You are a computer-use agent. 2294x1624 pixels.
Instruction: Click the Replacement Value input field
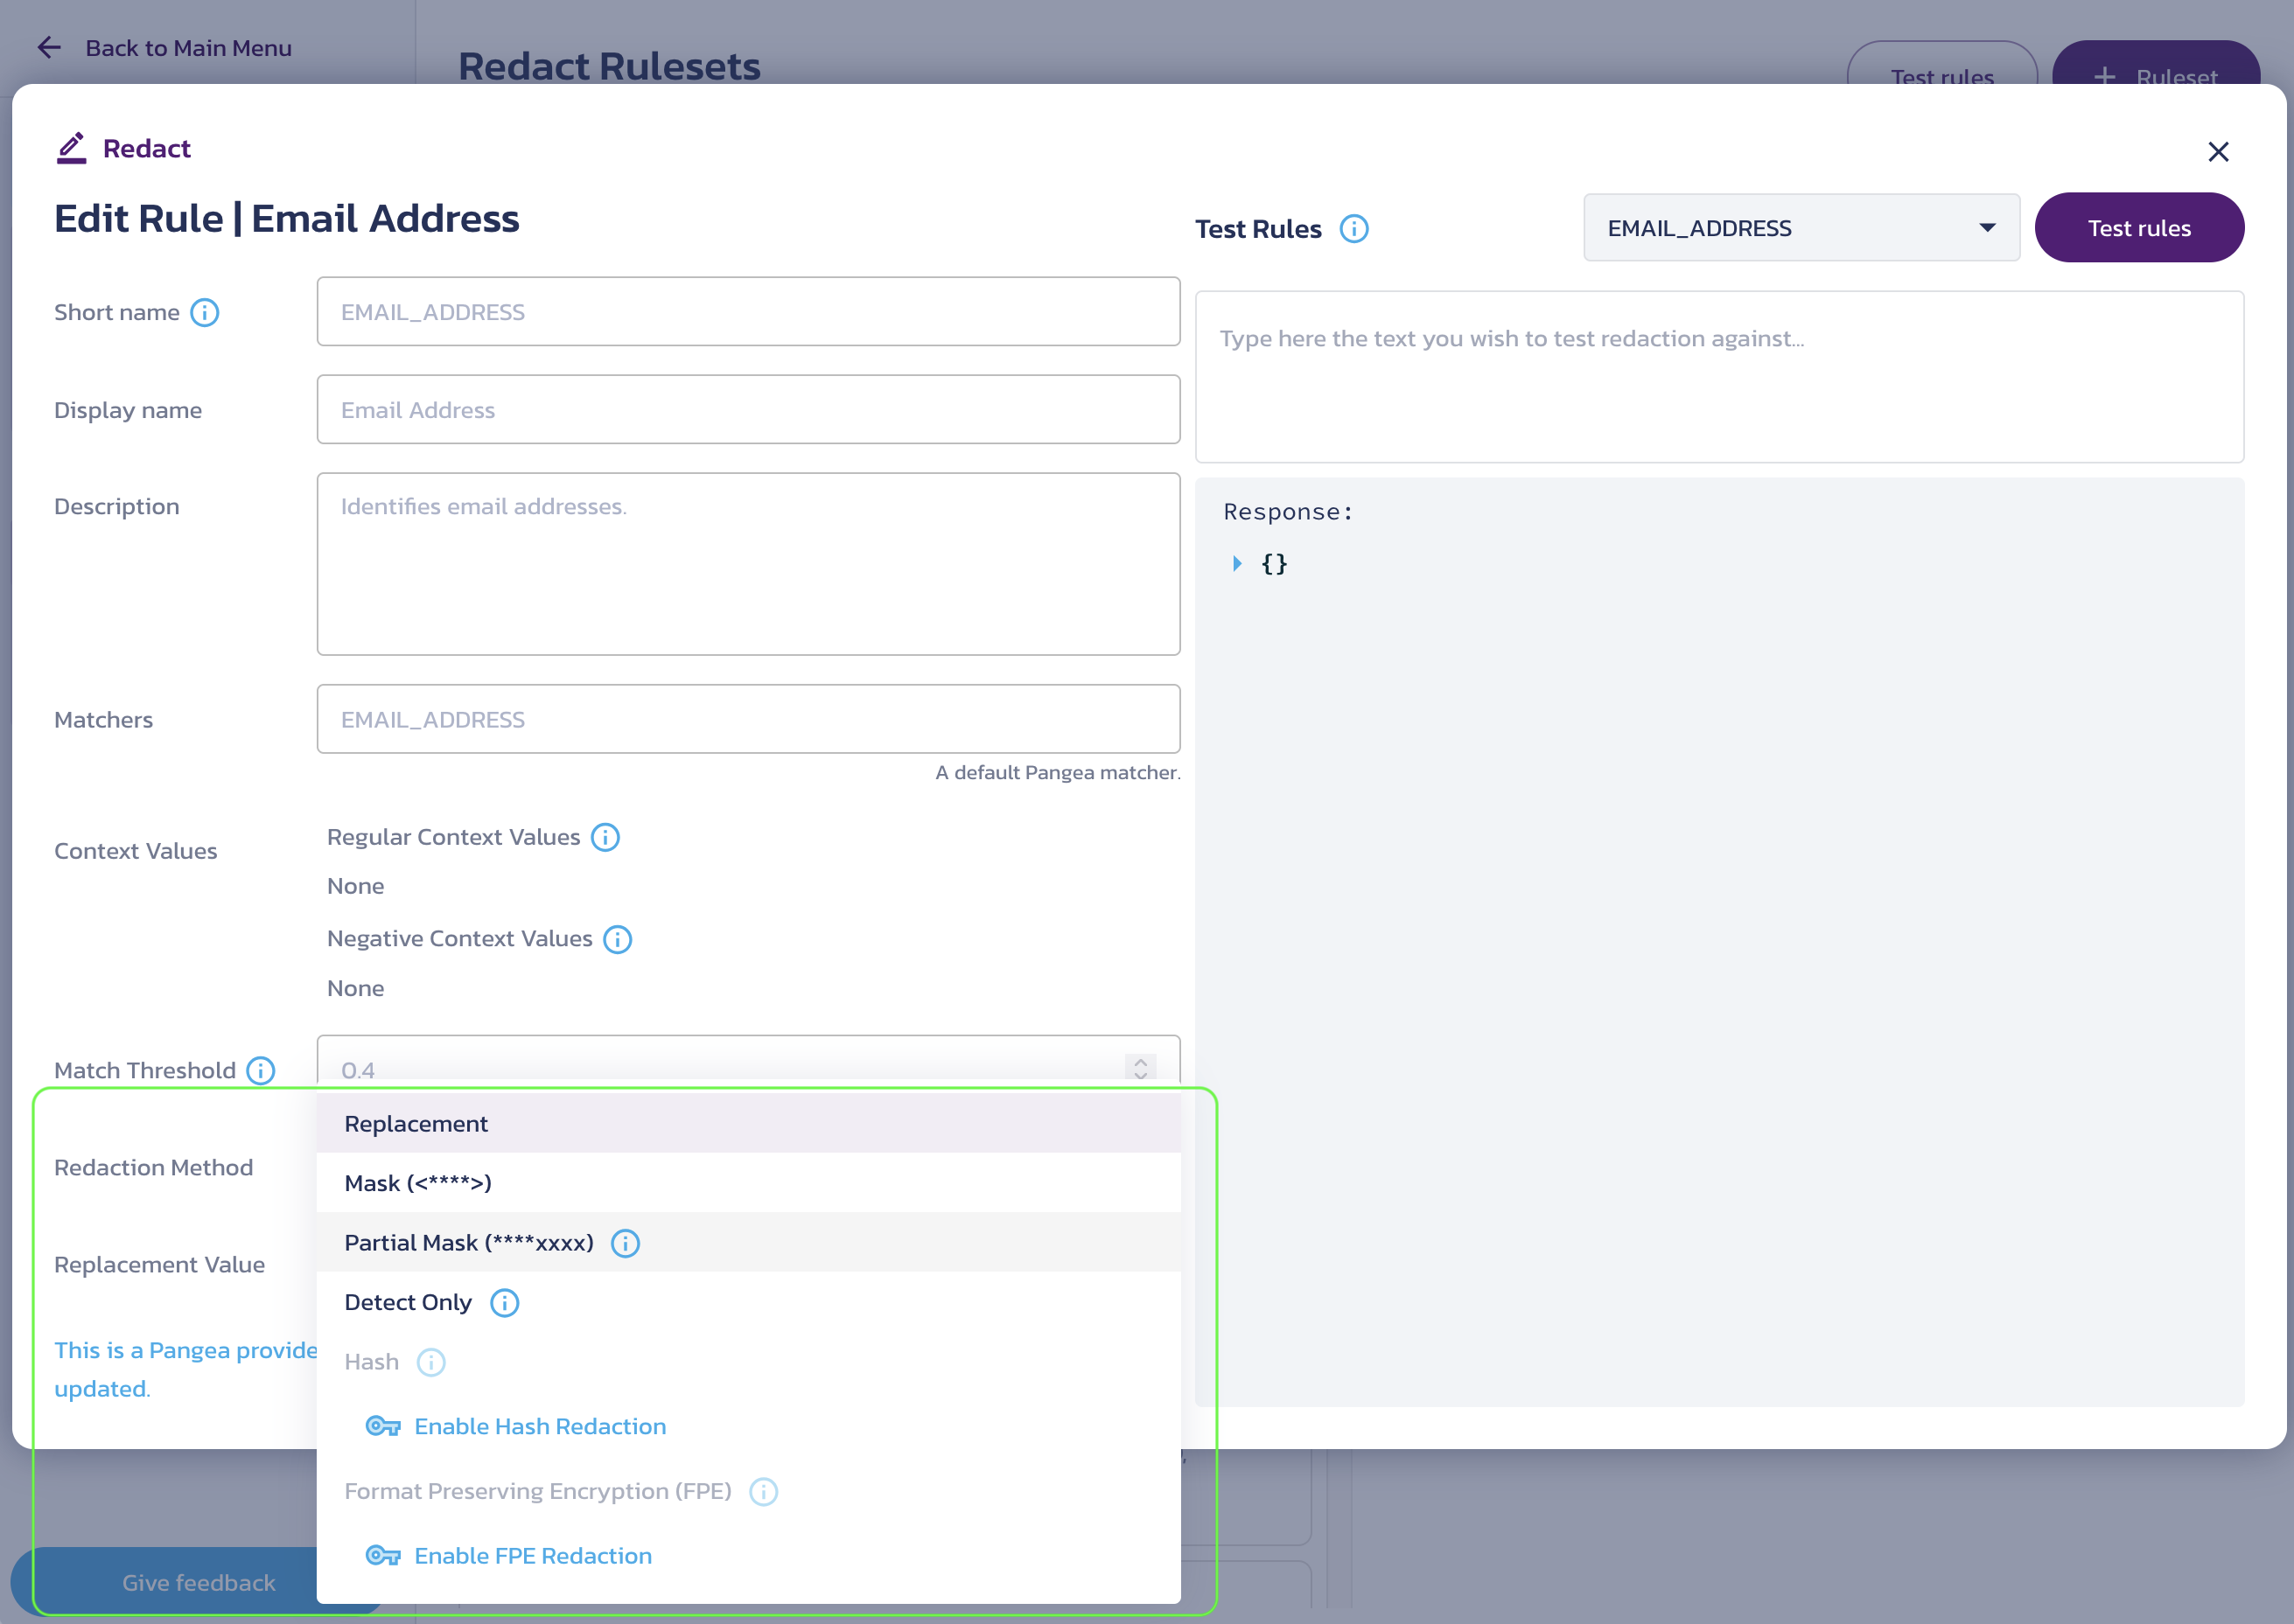745,1264
